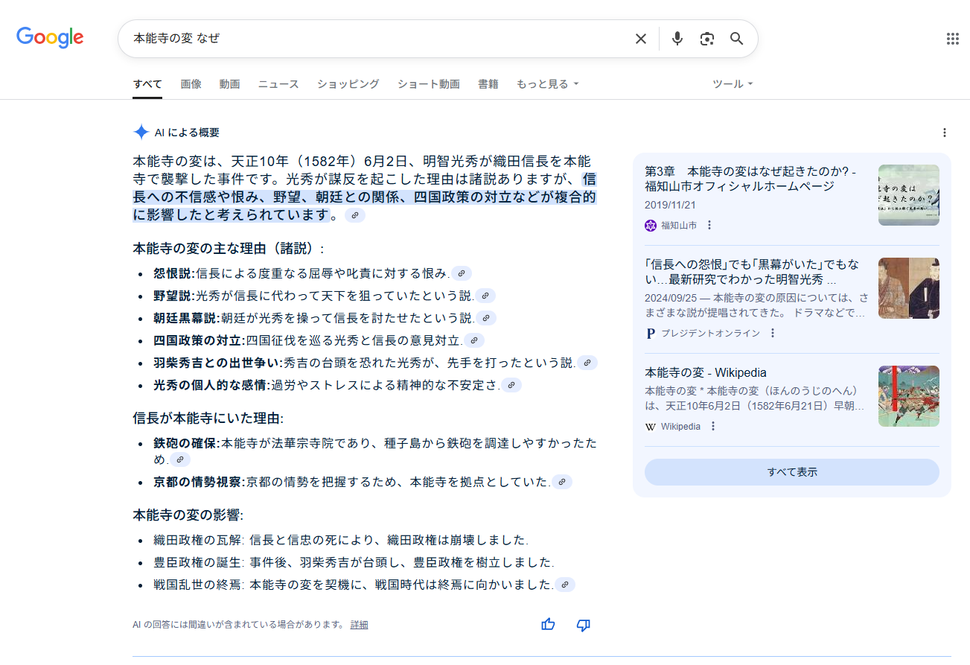Open the 詳細 link under the AI answer

click(x=359, y=625)
